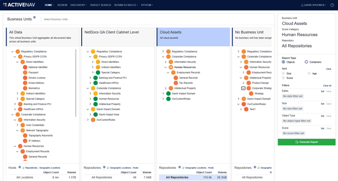Choose Size sort option

pyautogui.click(x=284, y=73)
